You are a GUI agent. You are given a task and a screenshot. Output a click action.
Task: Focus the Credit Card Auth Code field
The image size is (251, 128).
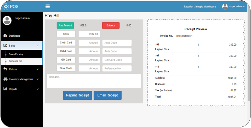click(117, 43)
